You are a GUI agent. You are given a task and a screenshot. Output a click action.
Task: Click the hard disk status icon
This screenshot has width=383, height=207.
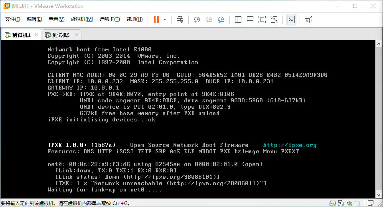tap(332, 203)
